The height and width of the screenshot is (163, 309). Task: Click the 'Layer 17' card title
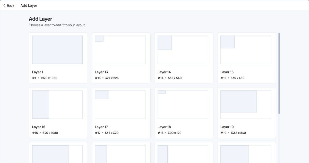coord(101,127)
